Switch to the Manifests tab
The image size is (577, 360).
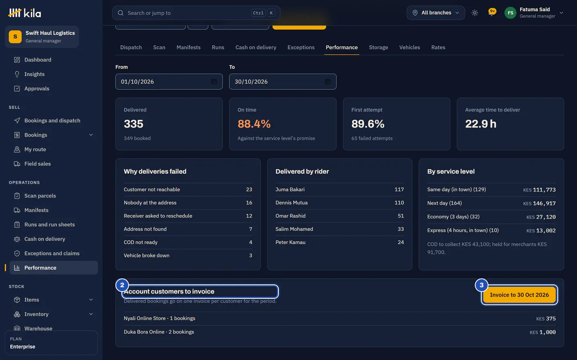click(188, 47)
